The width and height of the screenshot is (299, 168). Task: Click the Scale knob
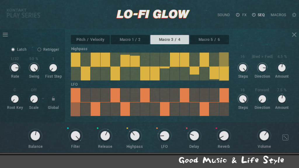pos(34,99)
